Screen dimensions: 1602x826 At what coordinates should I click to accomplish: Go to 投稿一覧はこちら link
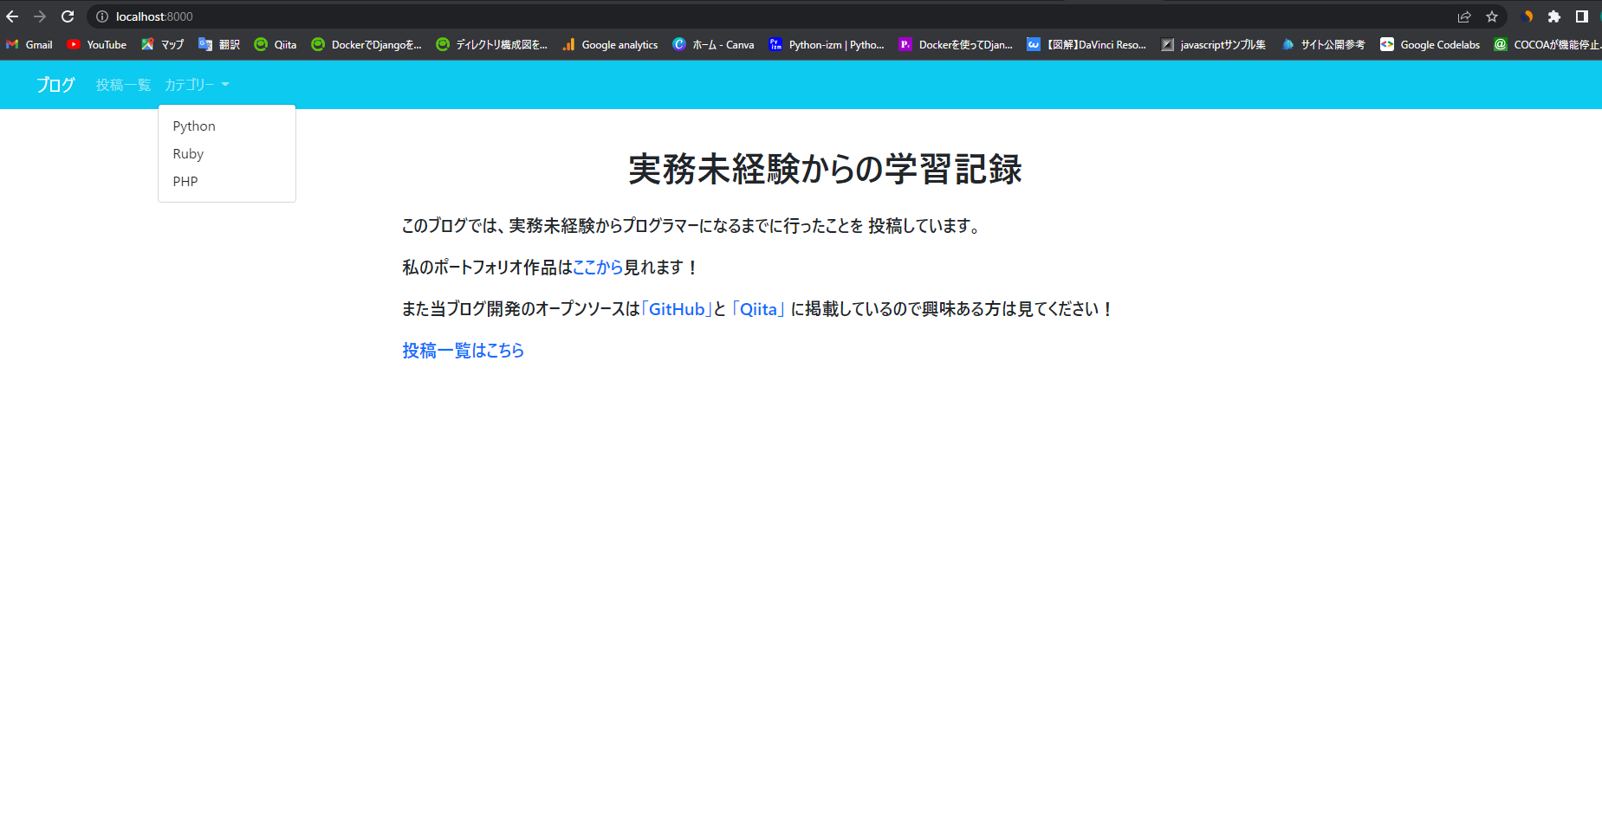tap(463, 351)
